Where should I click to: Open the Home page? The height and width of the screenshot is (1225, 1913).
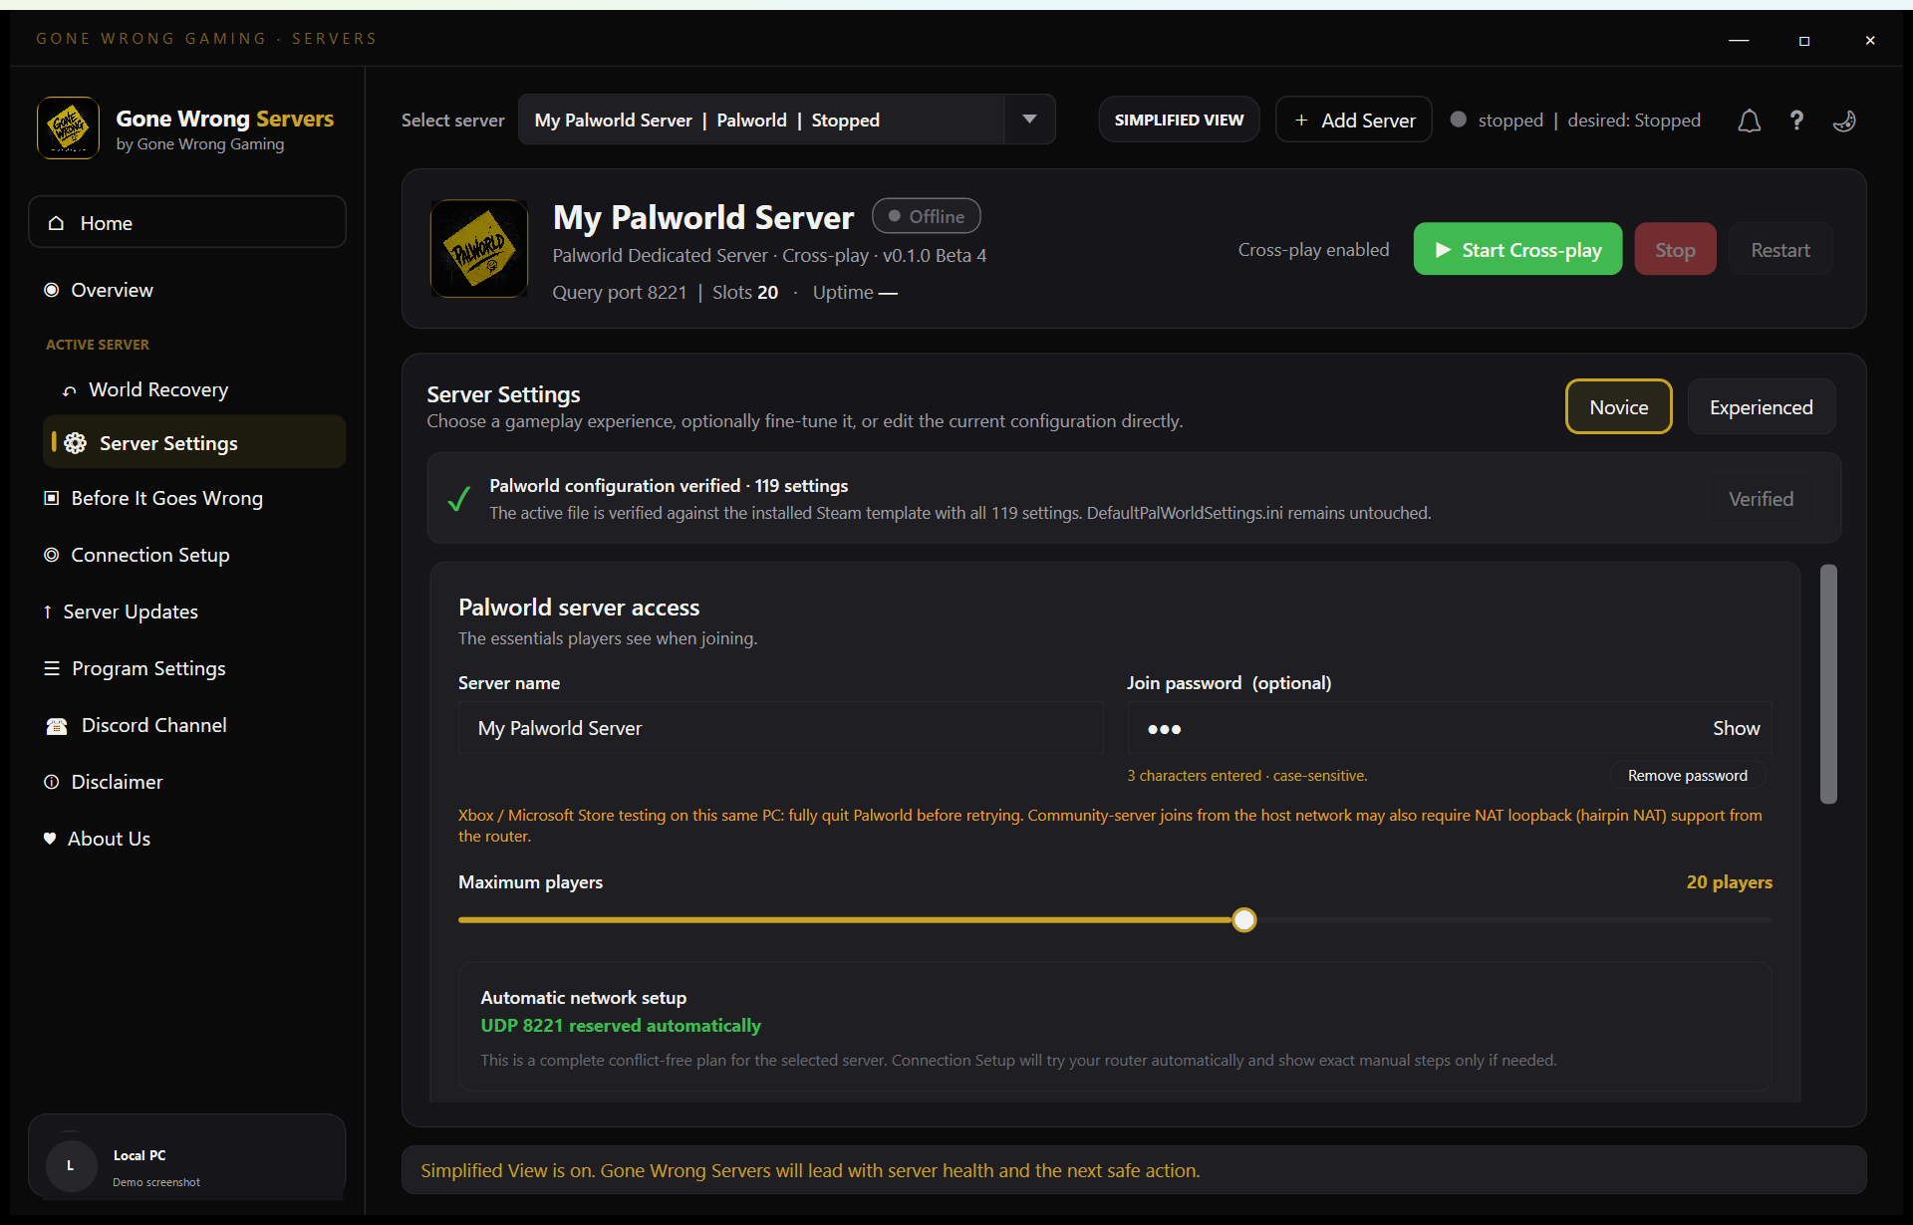pyautogui.click(x=187, y=222)
